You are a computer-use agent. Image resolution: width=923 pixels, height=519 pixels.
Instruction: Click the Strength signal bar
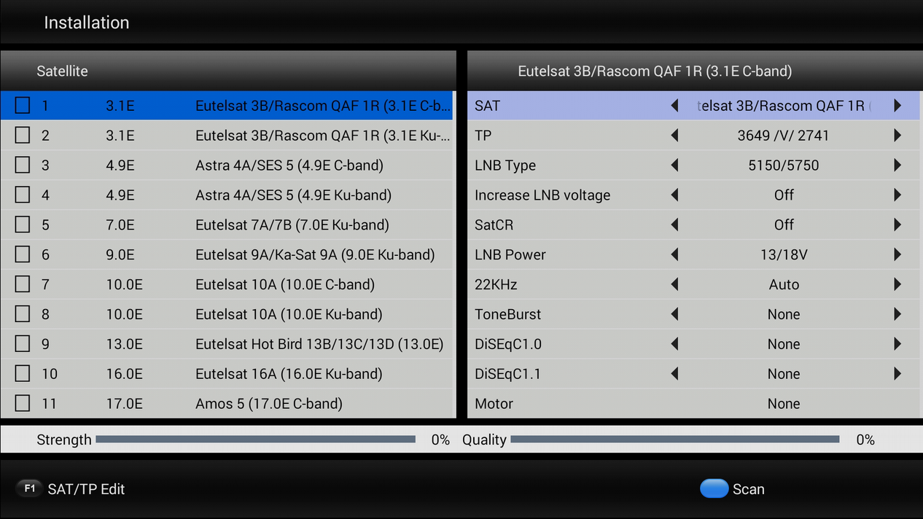255,440
